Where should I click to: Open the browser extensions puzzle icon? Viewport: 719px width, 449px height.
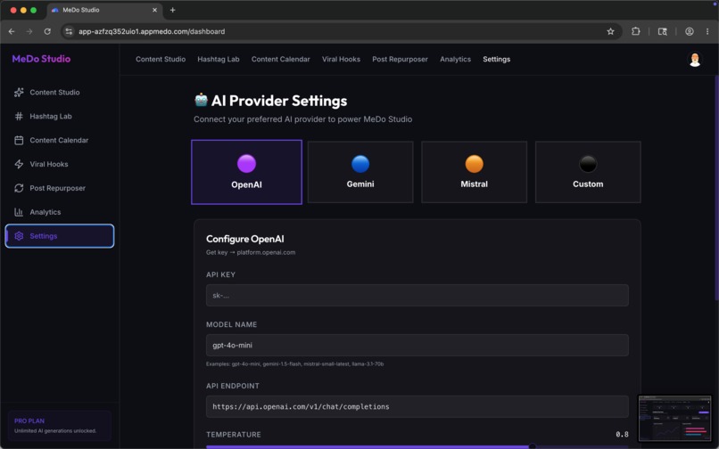click(635, 31)
